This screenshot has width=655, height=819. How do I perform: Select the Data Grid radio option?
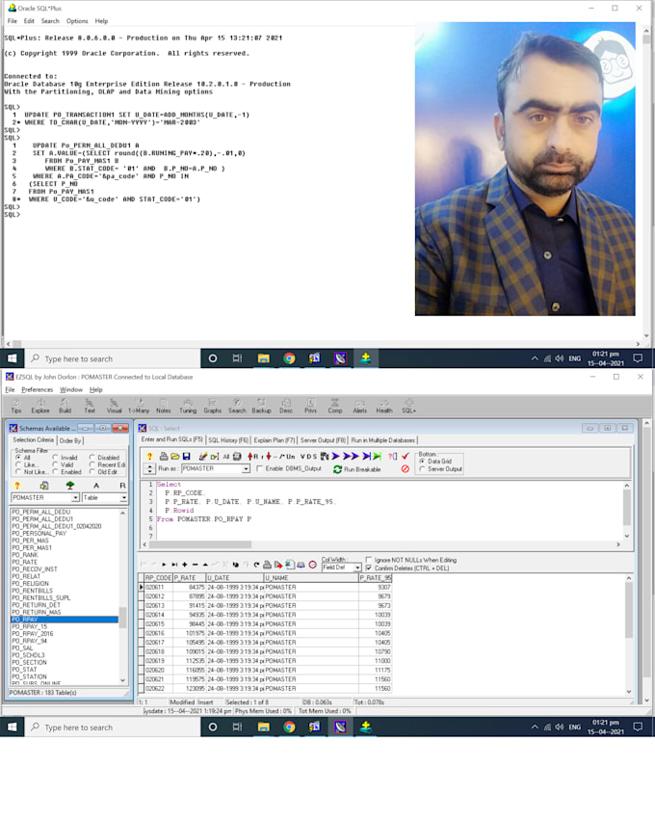click(422, 462)
